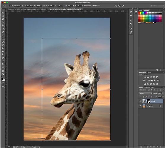
Task: Open the blend mode Normal dropdown
Action: click(x=146, y=93)
